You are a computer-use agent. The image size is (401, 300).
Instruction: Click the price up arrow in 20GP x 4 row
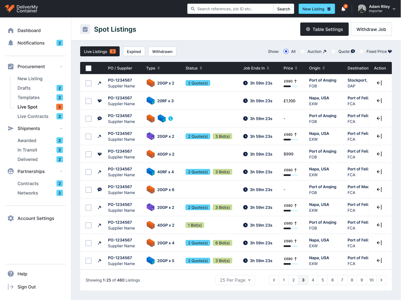[296, 241]
